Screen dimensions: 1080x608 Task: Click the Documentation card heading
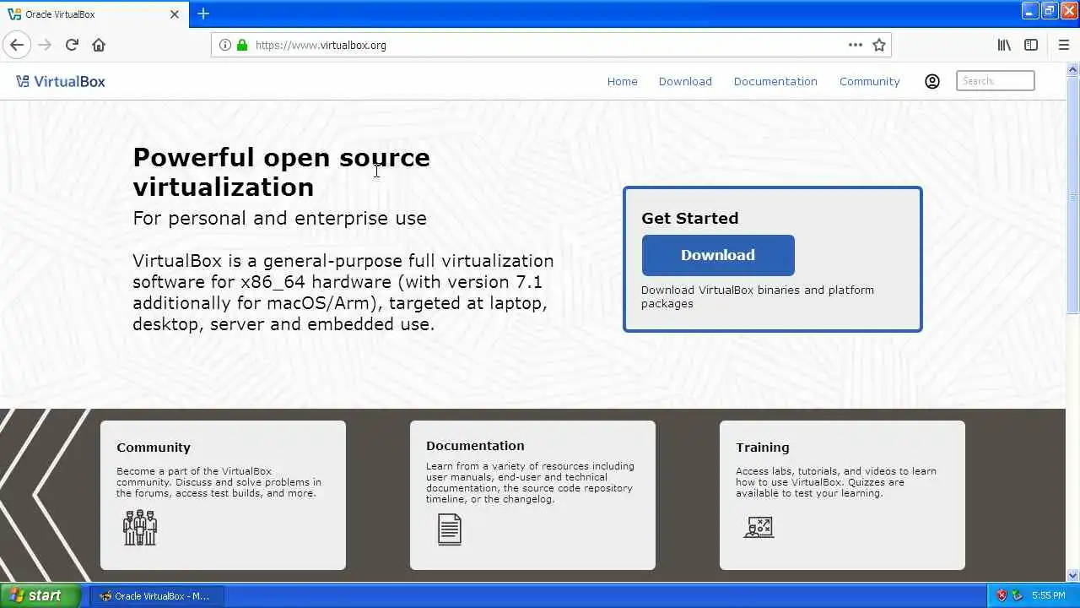pyautogui.click(x=475, y=446)
